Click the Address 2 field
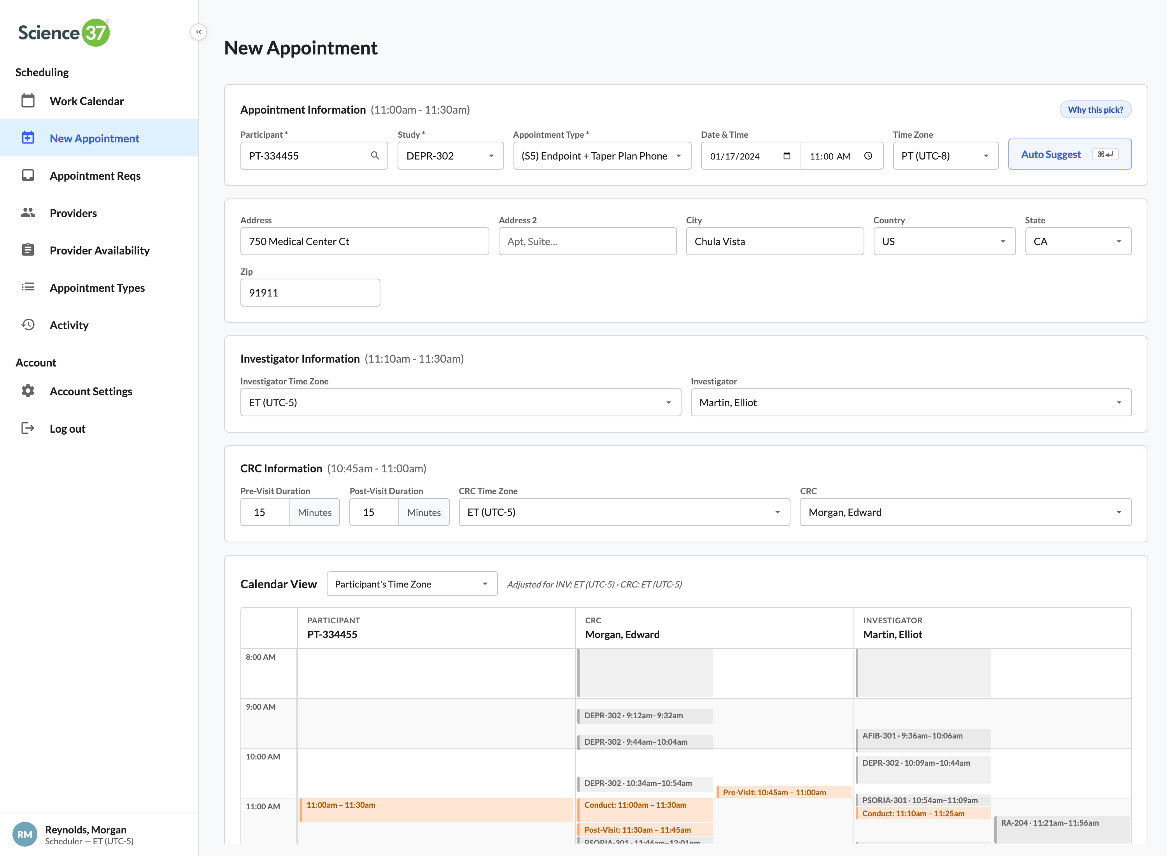 click(587, 241)
